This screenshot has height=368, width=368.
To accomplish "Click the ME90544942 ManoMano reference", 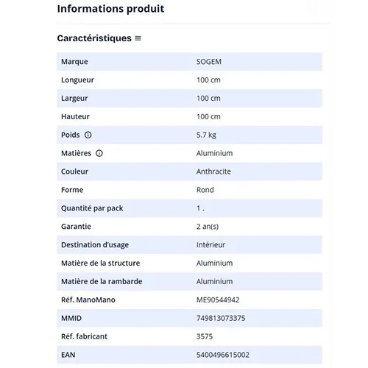I will pyautogui.click(x=218, y=300).
